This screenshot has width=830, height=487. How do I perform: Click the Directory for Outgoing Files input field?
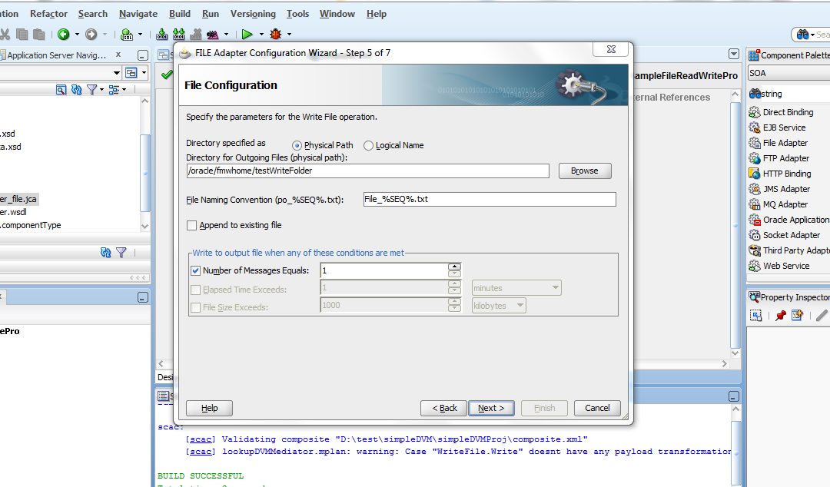pyautogui.click(x=367, y=171)
